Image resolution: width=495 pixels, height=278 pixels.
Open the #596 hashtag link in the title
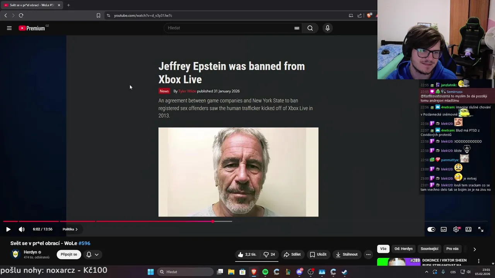pyautogui.click(x=84, y=243)
